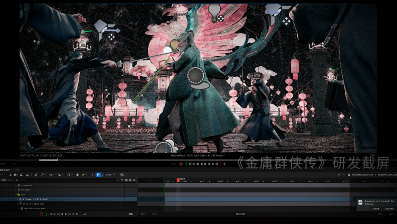Select the Sequencer tab
Screen dimensions: 397x224
coord(5,170)
